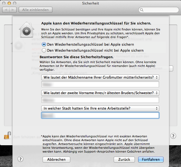Open help via dialog question mark button
Image resolution: width=181 pixels, height=167 pixels.
20,159
